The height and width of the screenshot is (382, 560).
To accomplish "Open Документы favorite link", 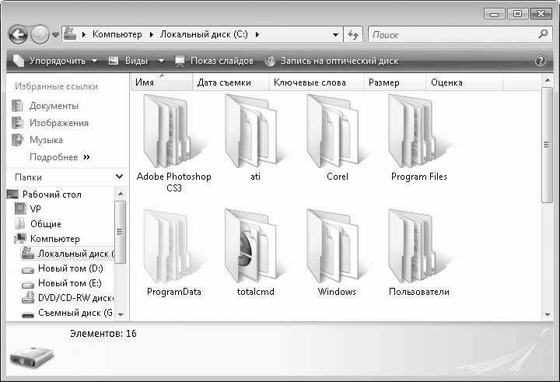I will [54, 106].
